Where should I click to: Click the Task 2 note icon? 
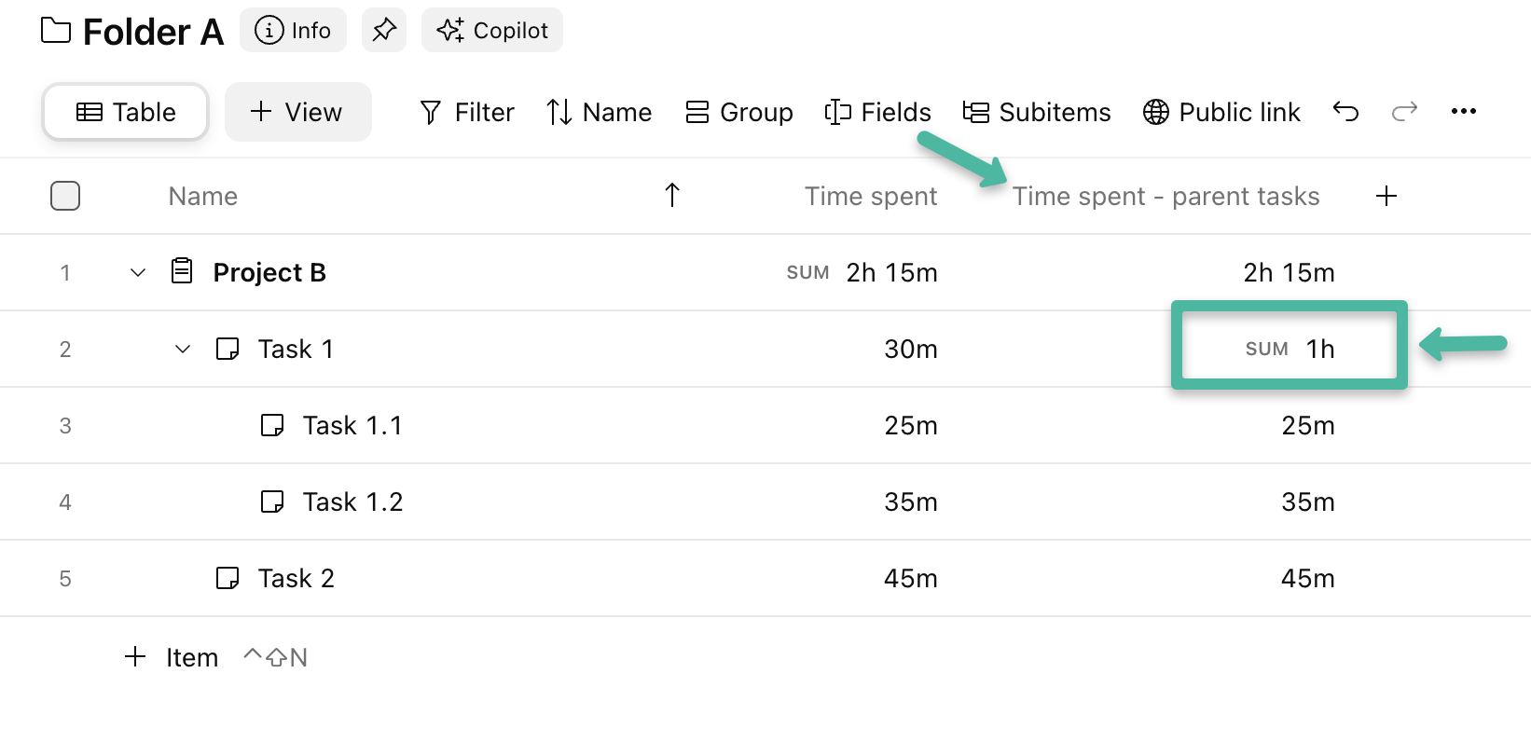pyautogui.click(x=228, y=578)
